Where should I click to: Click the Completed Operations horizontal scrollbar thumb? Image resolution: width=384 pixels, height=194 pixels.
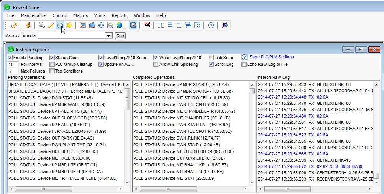coord(168,189)
